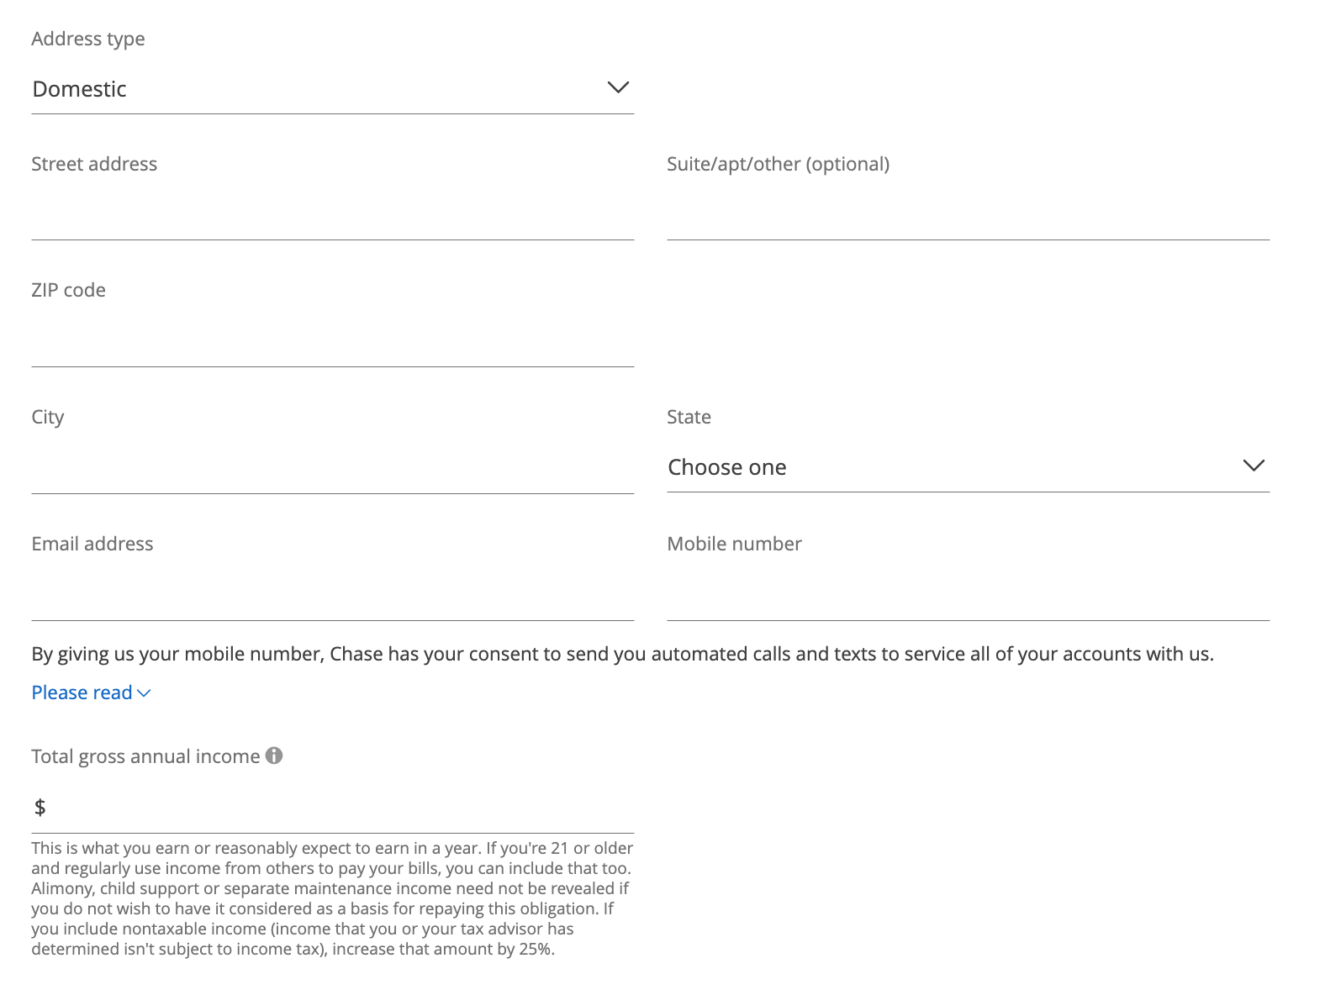This screenshot has width=1325, height=995.
Task: Click the chevron arrow on State dropdown
Action: (1254, 466)
